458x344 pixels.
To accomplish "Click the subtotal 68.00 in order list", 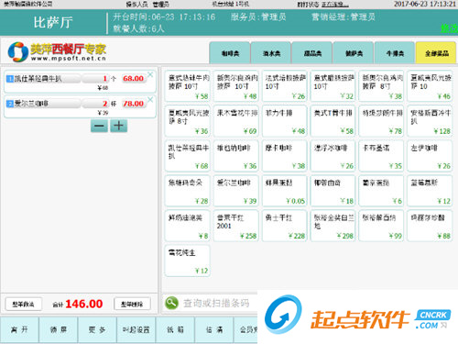I will point(133,79).
